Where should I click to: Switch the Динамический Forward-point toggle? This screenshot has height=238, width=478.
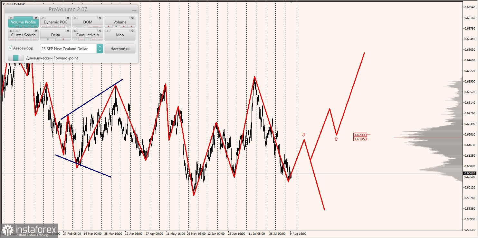tap(16, 58)
